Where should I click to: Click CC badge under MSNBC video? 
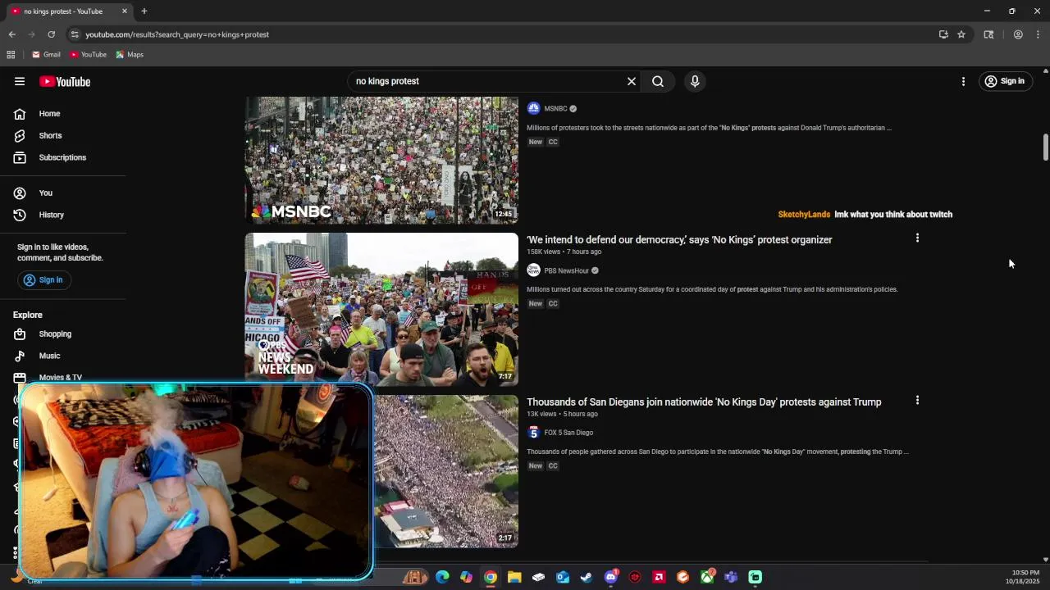coord(553,142)
